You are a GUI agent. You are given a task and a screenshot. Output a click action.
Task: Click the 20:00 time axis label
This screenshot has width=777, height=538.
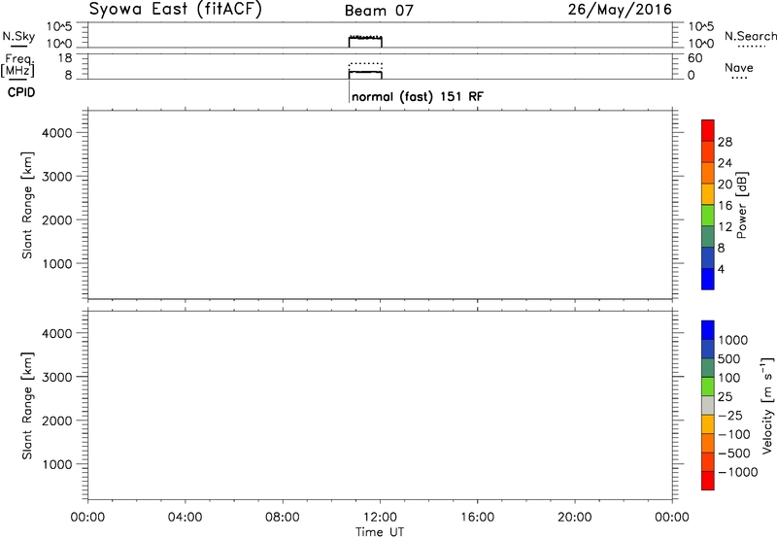[575, 518]
